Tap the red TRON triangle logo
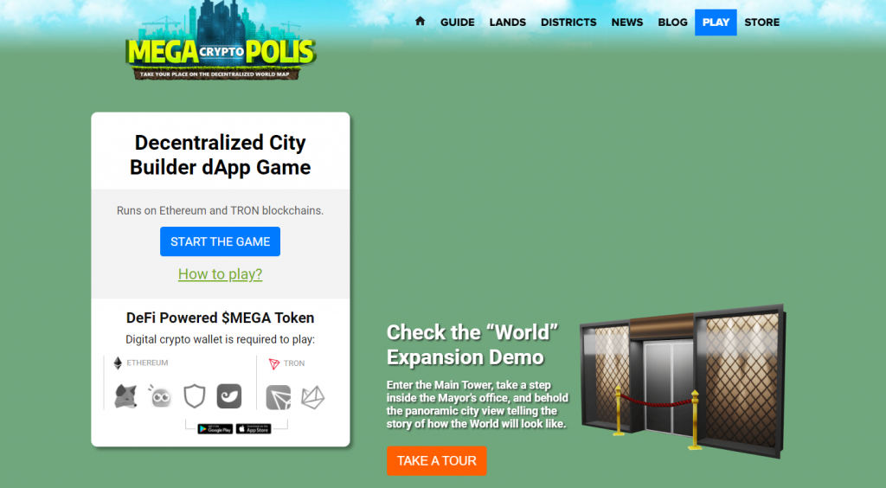The width and height of the screenshot is (886, 488). point(274,363)
